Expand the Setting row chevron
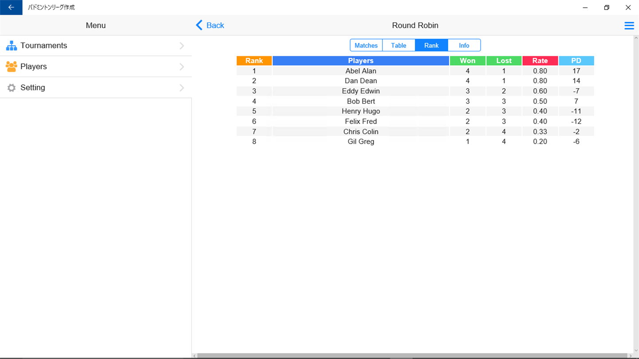This screenshot has width=639, height=359. click(x=181, y=88)
